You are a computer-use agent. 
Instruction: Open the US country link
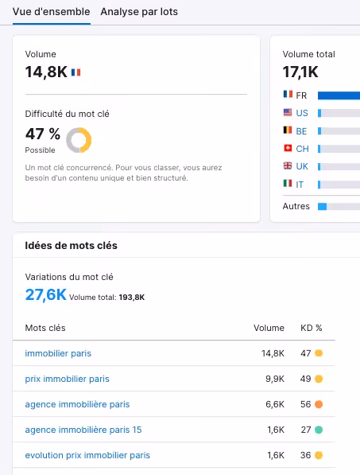click(x=302, y=113)
